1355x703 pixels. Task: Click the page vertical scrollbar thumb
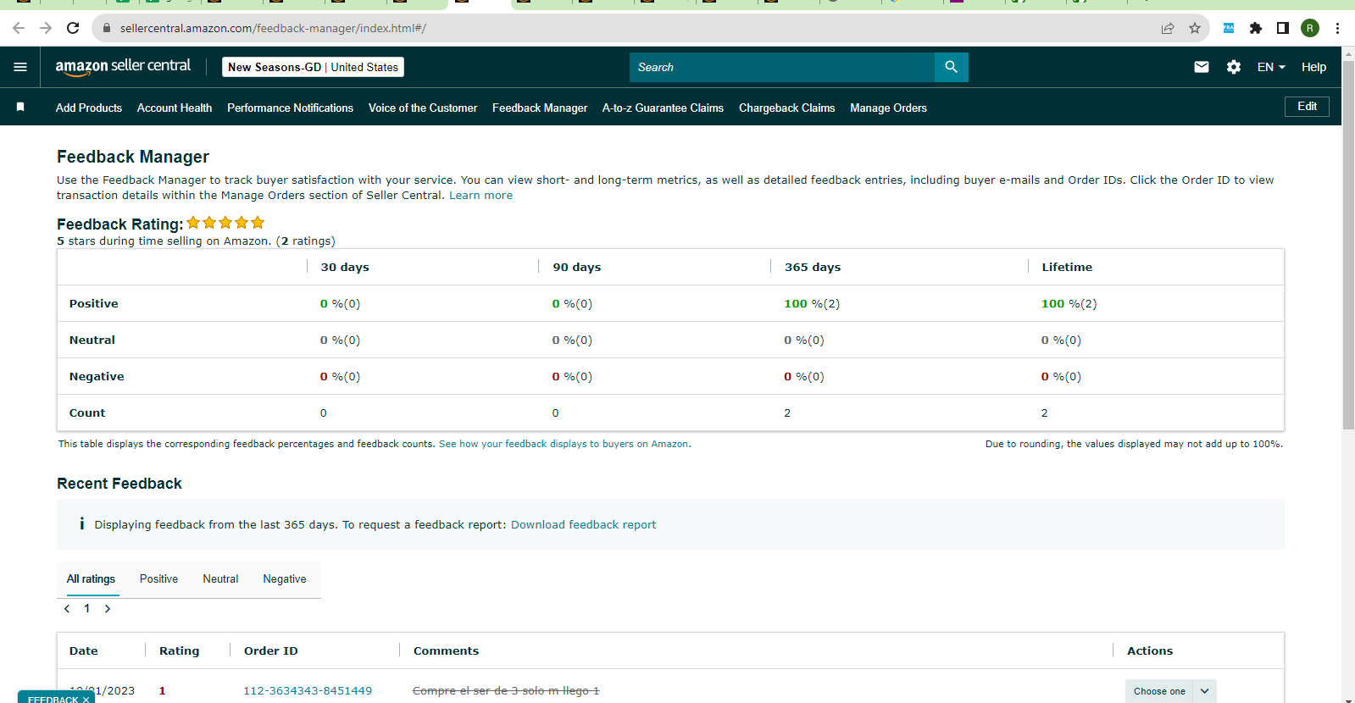click(x=1348, y=244)
